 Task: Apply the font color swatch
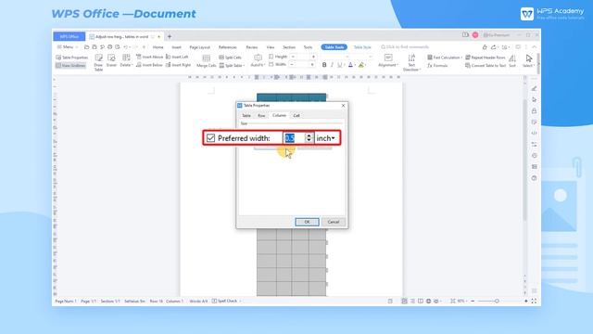[350, 65]
